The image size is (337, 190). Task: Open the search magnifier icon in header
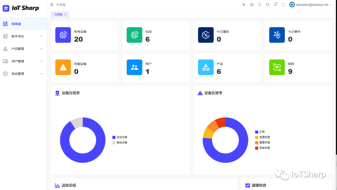pos(260,5)
